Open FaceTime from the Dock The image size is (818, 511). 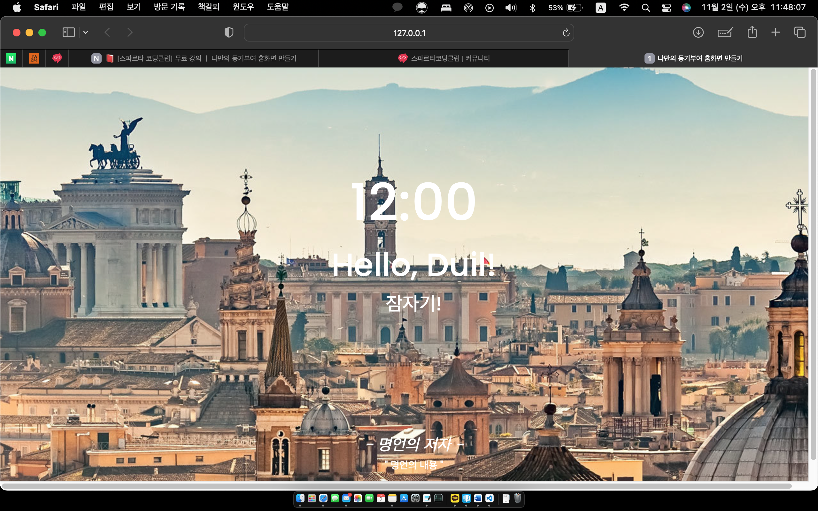point(369,498)
